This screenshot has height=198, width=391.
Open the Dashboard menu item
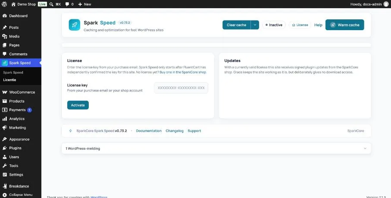pos(21,15)
